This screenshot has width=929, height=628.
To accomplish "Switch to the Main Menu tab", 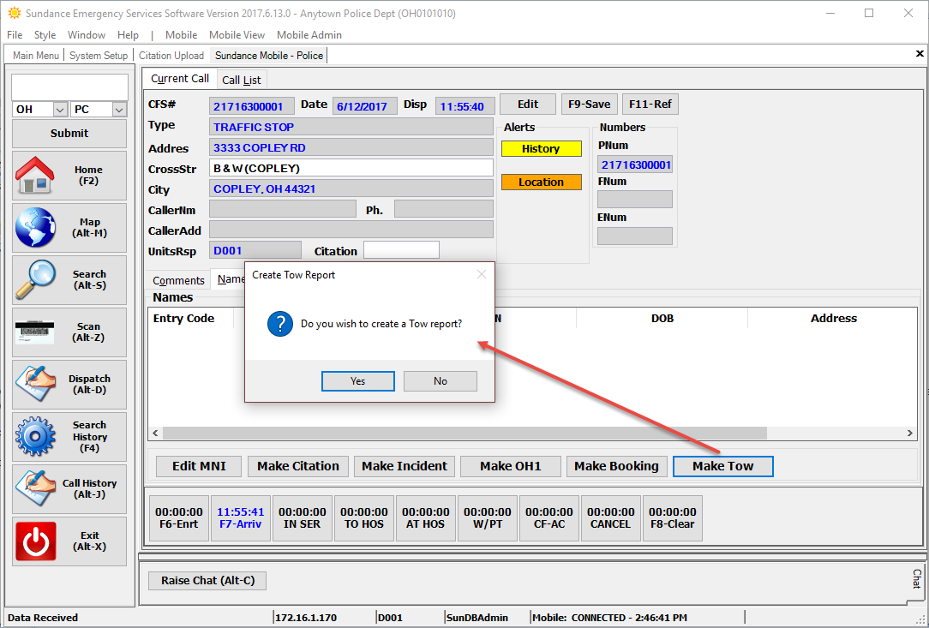I will (36, 55).
